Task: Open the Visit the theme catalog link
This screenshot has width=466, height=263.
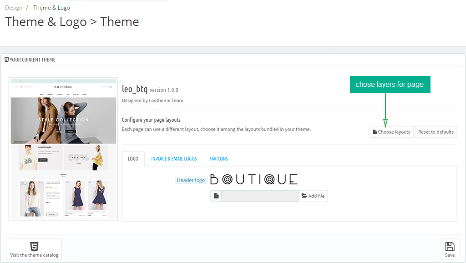Action: point(34,255)
